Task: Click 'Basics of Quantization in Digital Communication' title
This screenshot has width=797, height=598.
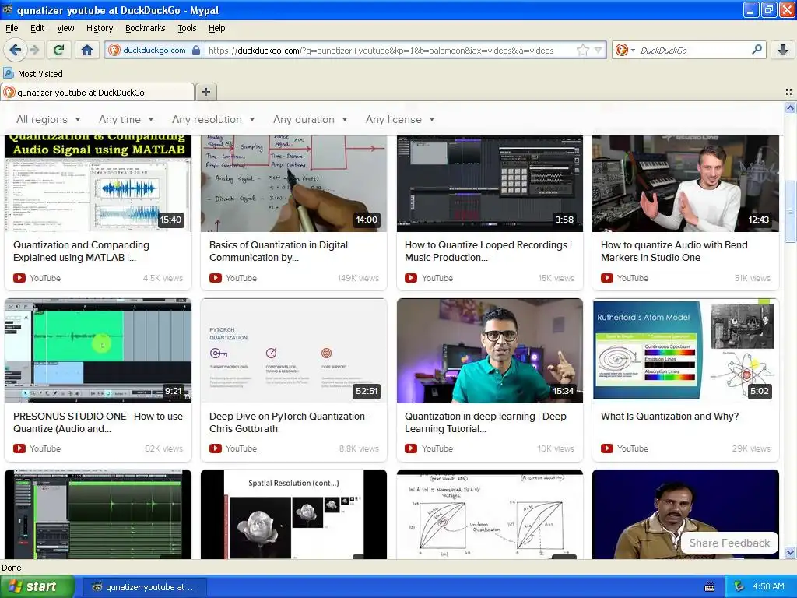Action: (279, 252)
